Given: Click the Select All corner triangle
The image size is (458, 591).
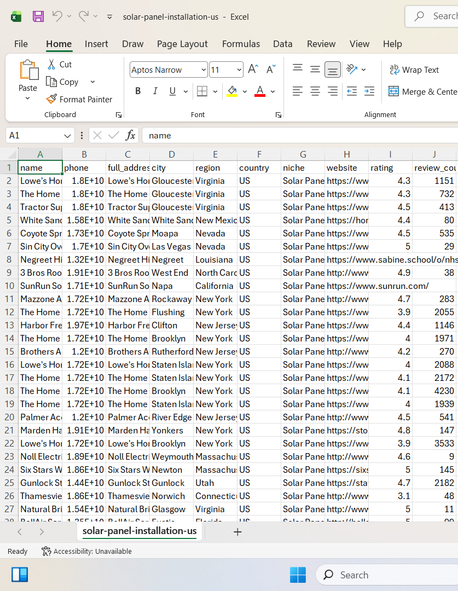Looking at the screenshot, I should click(x=12, y=154).
